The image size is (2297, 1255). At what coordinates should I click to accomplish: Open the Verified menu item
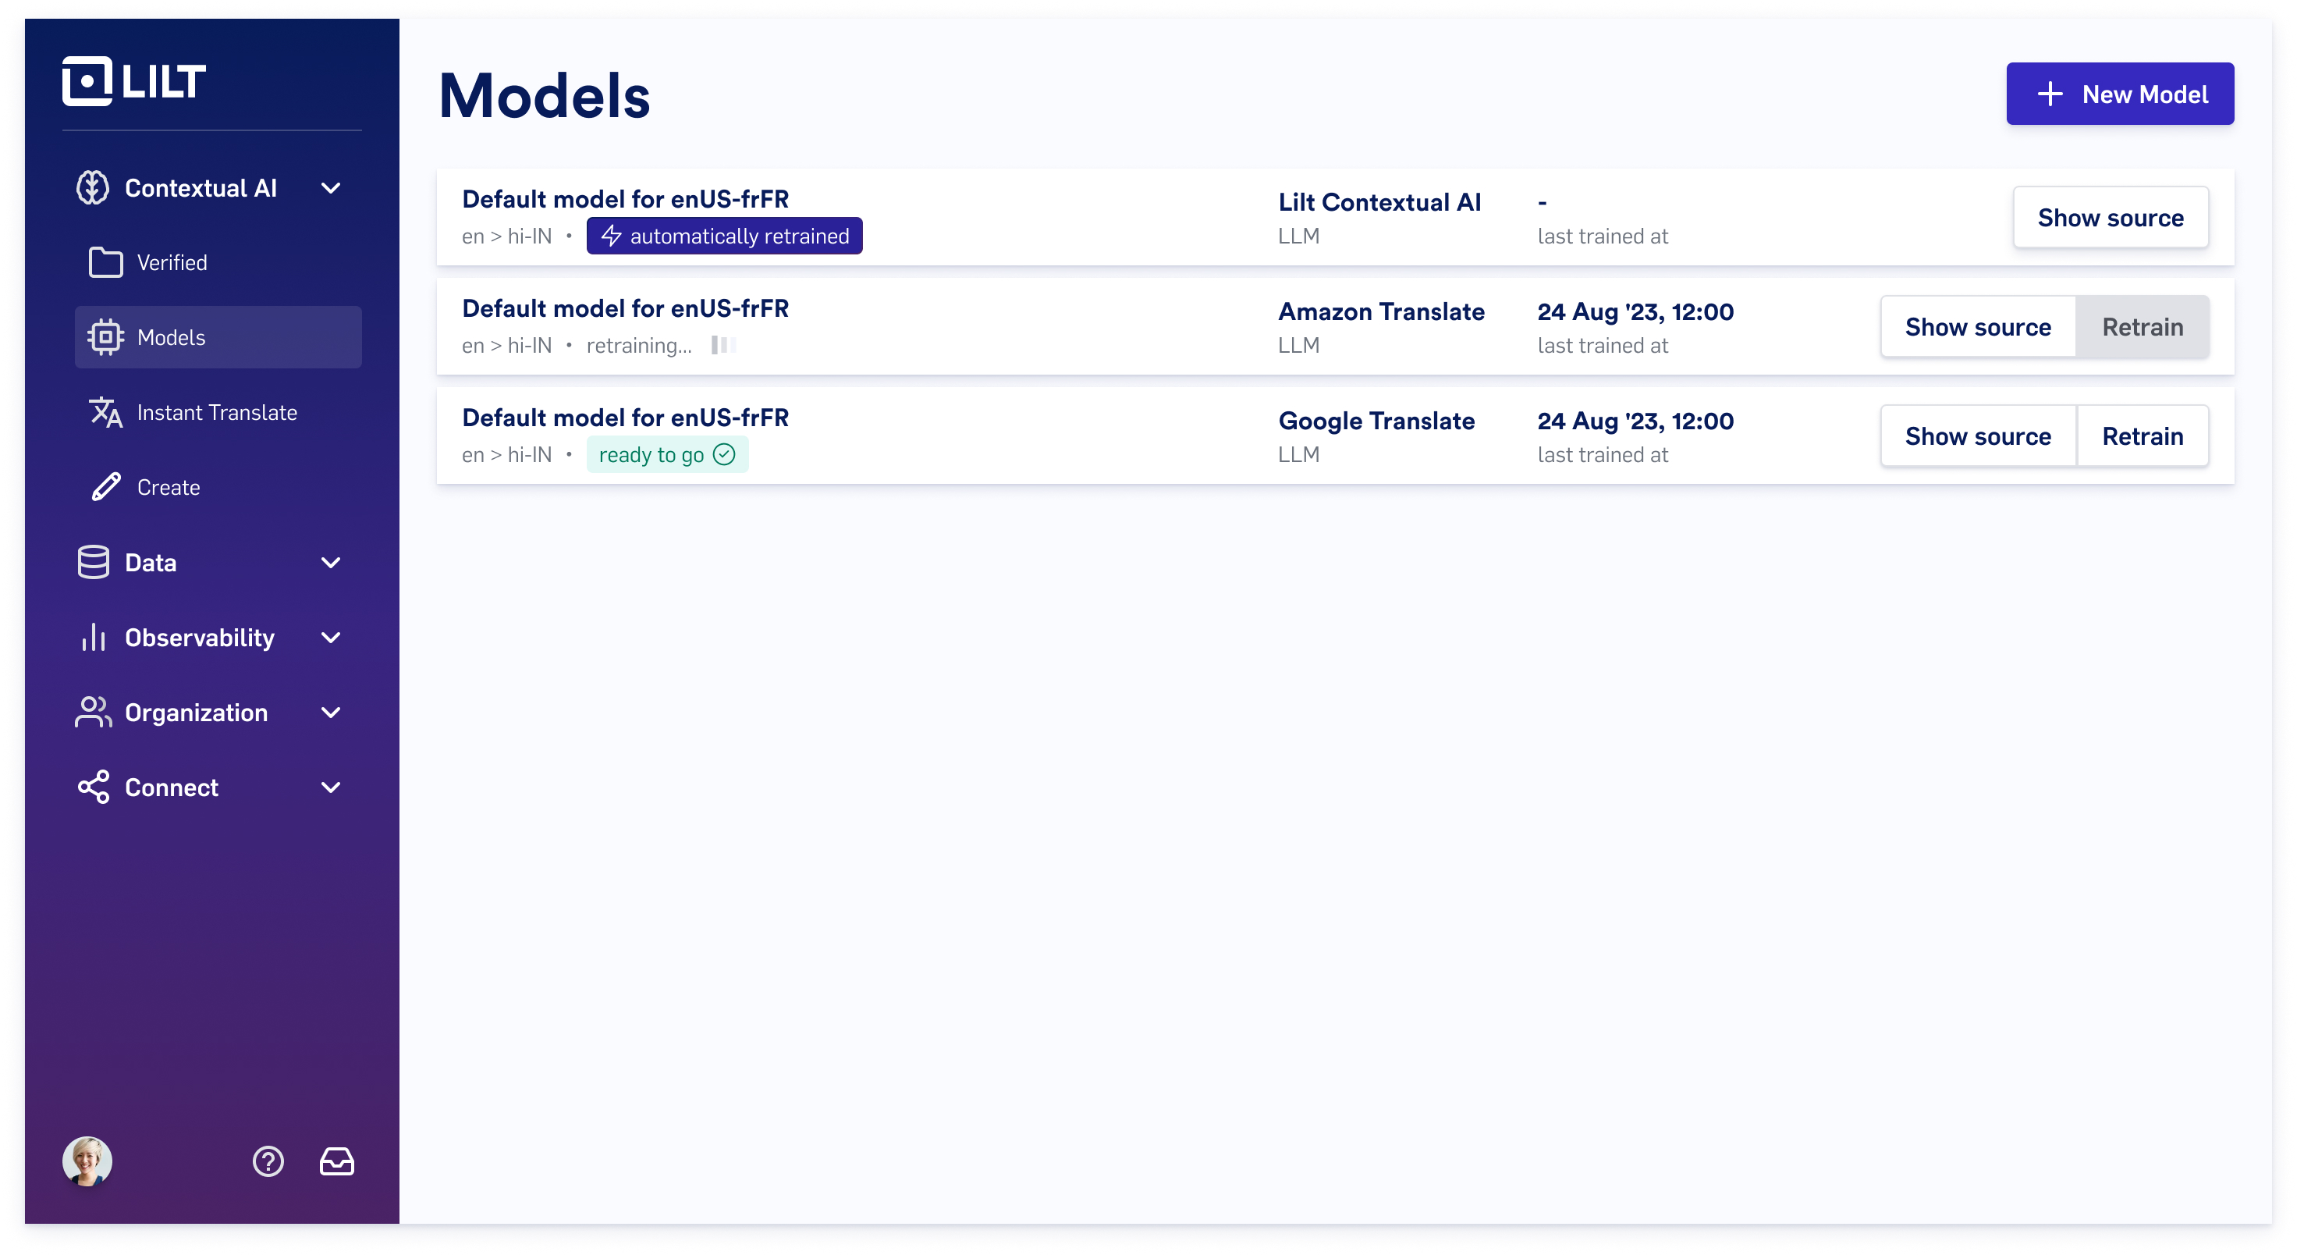point(218,262)
